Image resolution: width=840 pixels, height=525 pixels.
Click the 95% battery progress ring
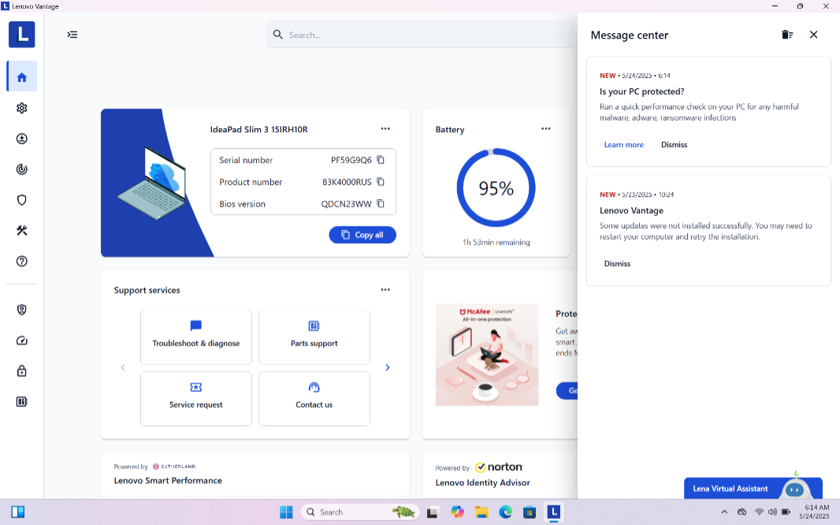point(496,188)
